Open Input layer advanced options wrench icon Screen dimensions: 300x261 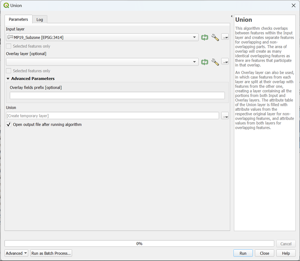pyautogui.click(x=215, y=37)
